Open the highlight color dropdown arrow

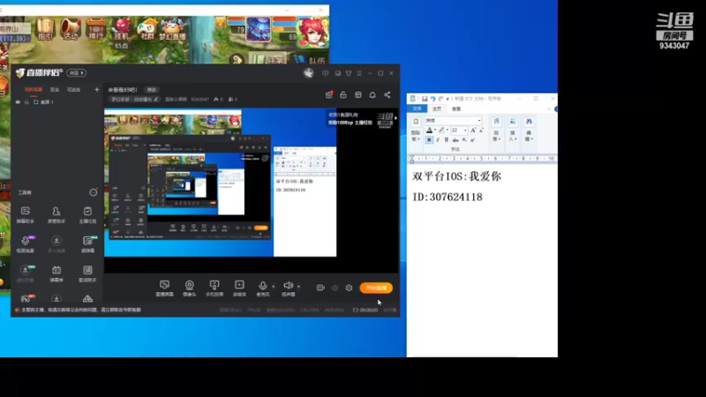coord(447,131)
